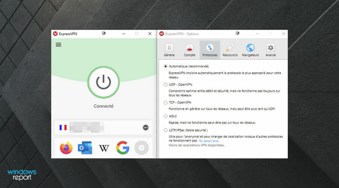Viewport: 339px width, 188px height.
Task: Open the Raccourcis tab
Action: pyautogui.click(x=230, y=50)
